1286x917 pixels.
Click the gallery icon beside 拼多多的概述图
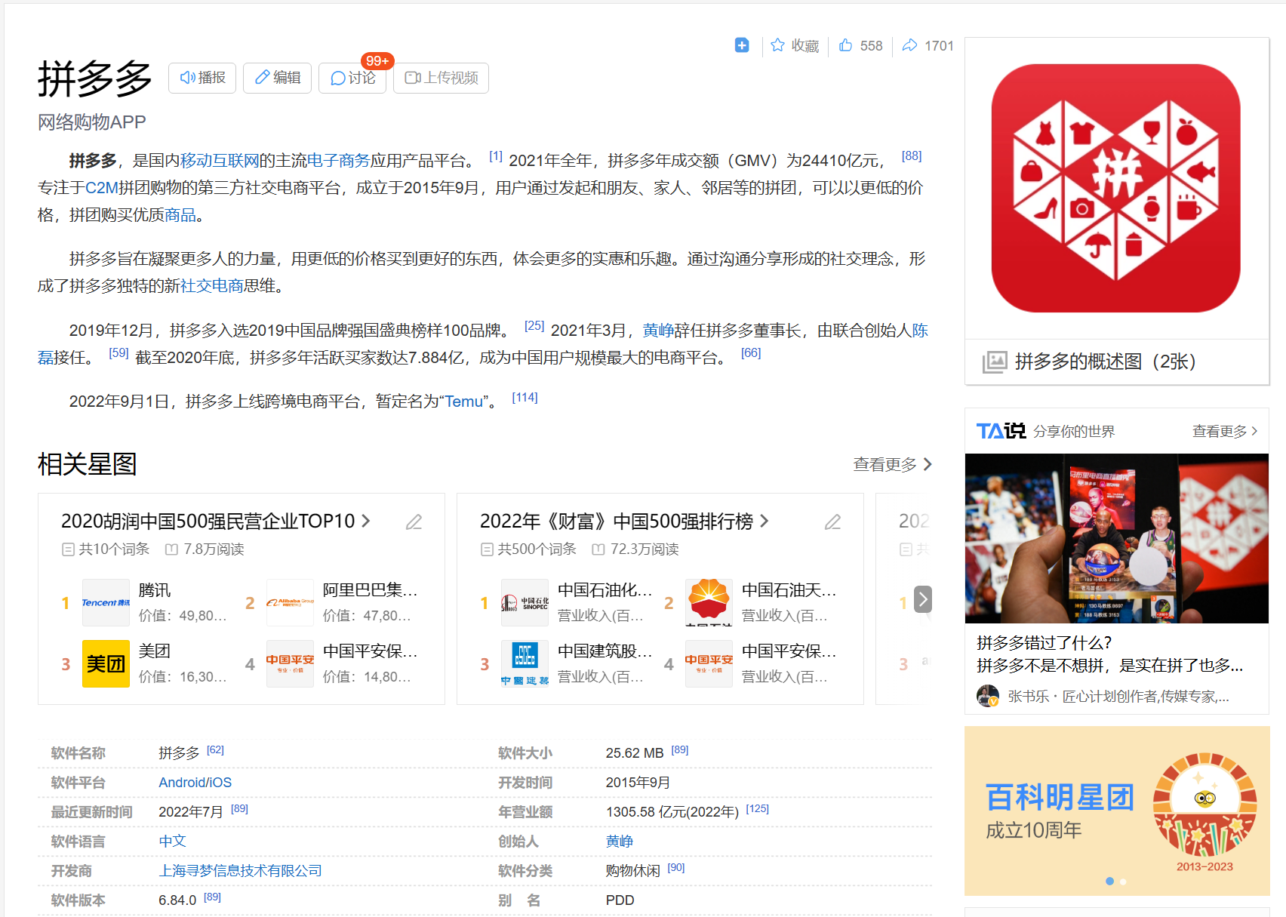994,362
